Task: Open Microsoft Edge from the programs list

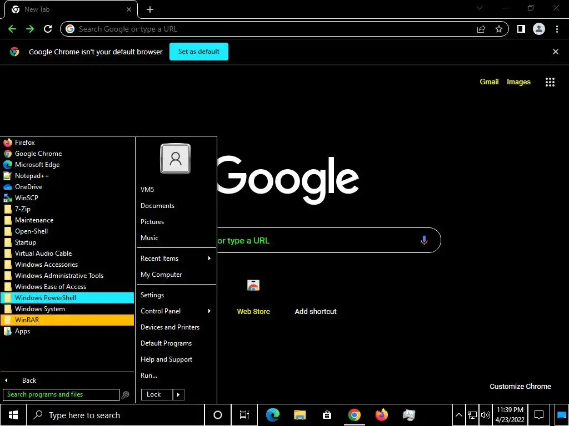Action: 67,164
